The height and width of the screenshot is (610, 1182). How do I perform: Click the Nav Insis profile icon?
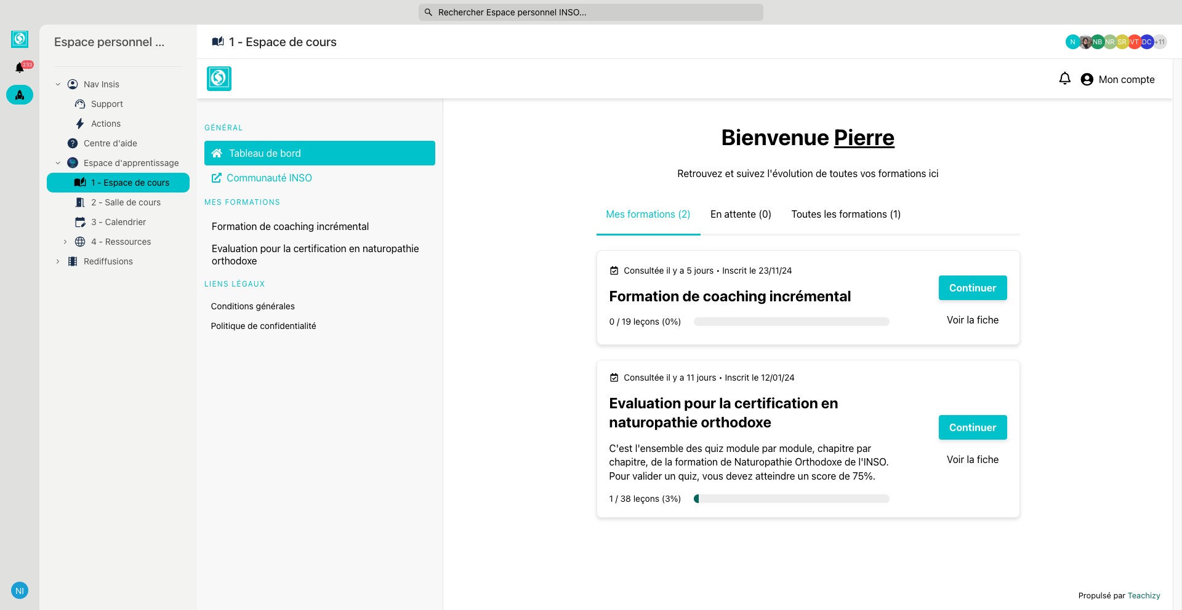pyautogui.click(x=73, y=84)
